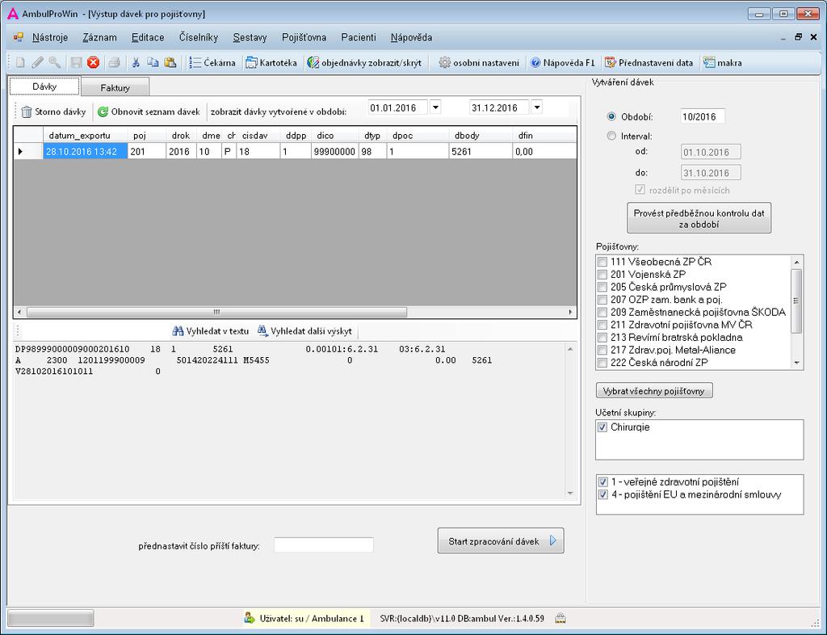Select the Období radio button
827x635 pixels.
click(x=611, y=116)
